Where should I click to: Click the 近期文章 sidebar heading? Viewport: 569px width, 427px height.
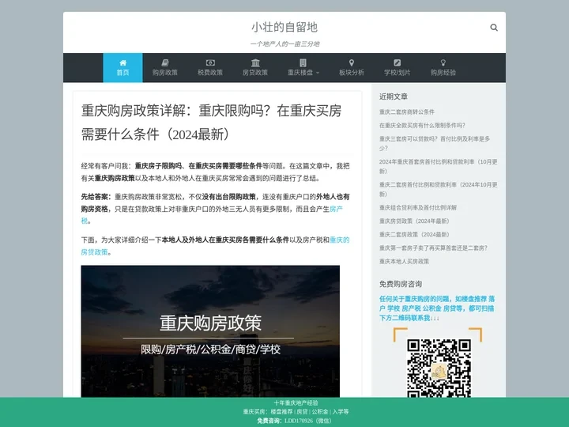394,96
